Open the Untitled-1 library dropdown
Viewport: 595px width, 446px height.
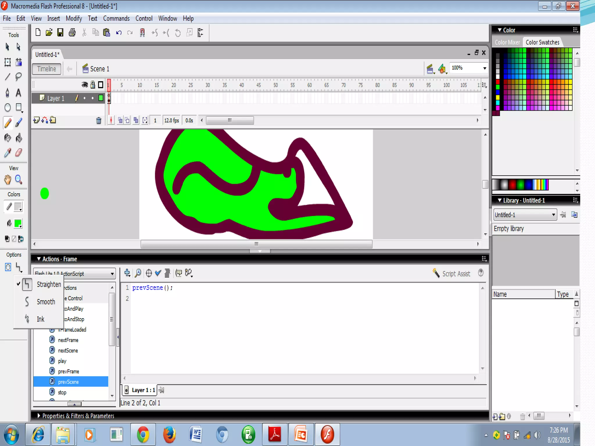pos(553,215)
